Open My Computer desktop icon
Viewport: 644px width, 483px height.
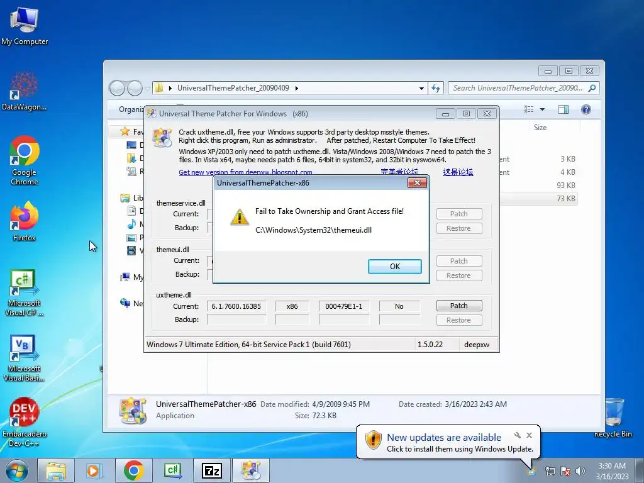25,25
